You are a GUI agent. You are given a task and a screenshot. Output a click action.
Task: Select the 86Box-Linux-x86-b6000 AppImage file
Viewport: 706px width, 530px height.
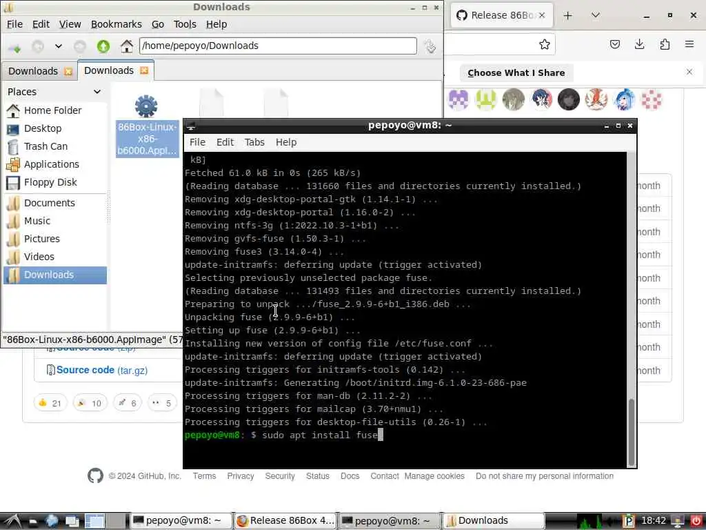click(x=147, y=126)
